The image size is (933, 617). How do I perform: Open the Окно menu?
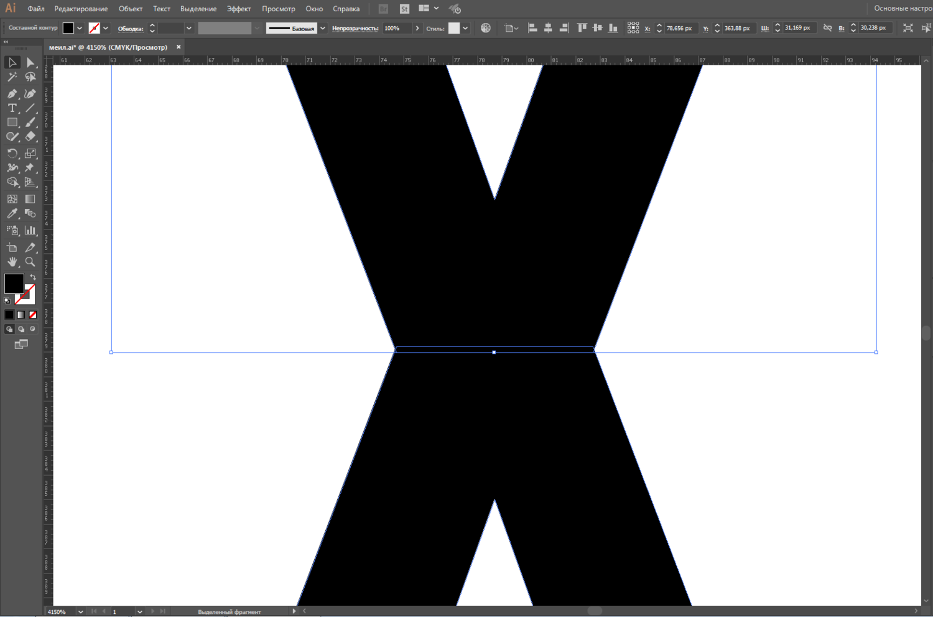pyautogui.click(x=314, y=9)
